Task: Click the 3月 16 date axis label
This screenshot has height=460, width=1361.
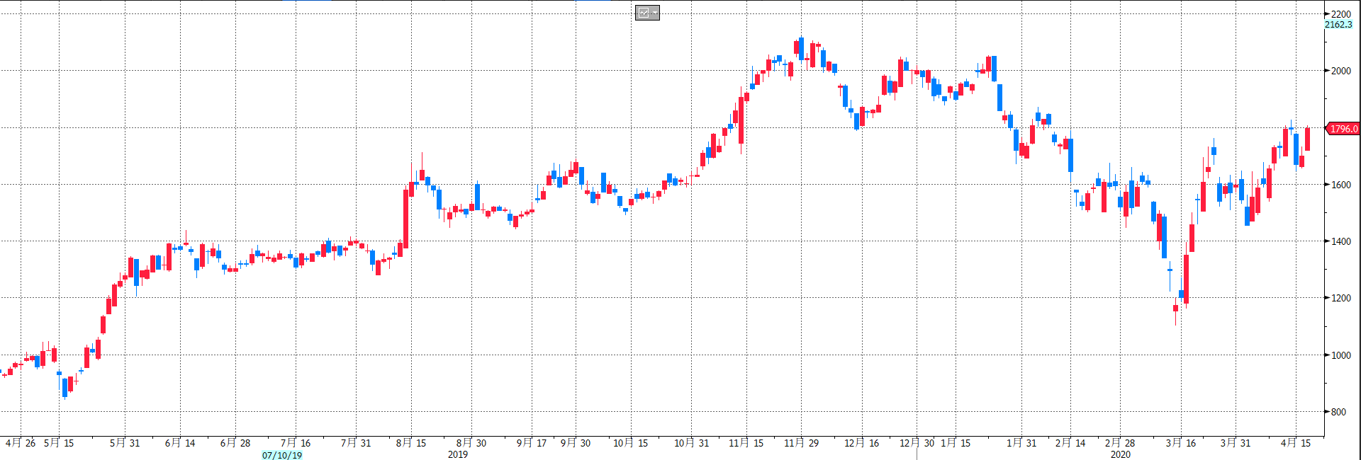Action: click(x=1181, y=443)
